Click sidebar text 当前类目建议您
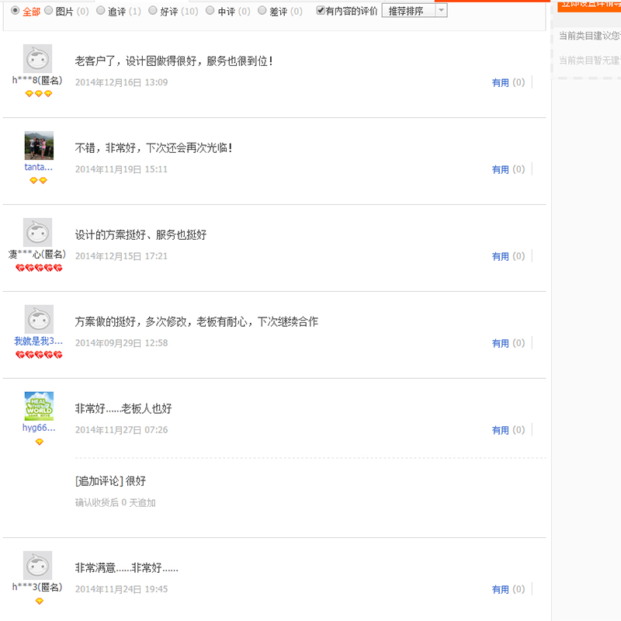The image size is (621, 621). click(x=590, y=36)
